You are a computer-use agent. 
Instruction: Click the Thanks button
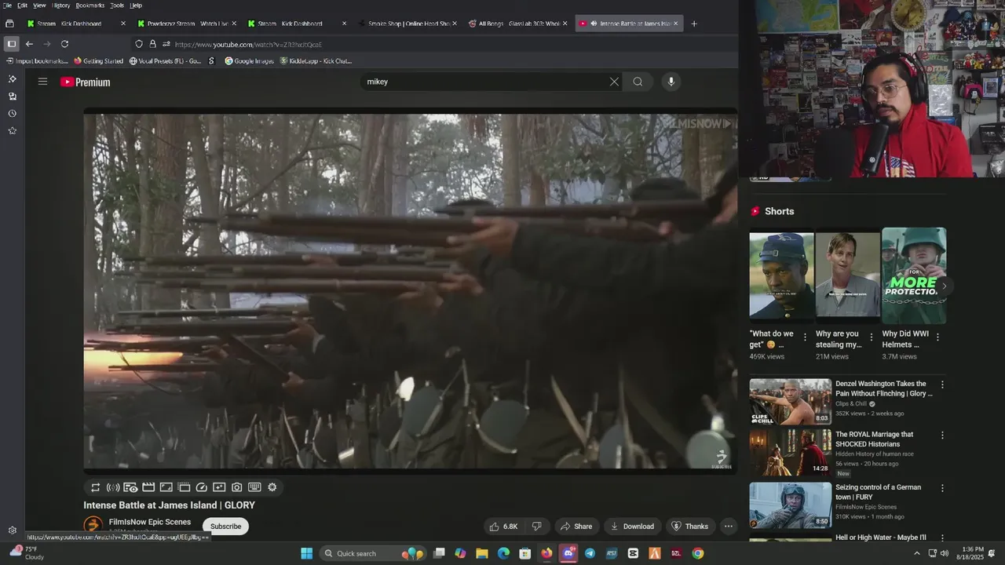point(689,527)
